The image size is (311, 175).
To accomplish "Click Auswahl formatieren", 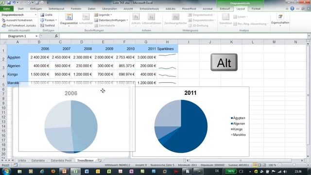I will (17, 20).
